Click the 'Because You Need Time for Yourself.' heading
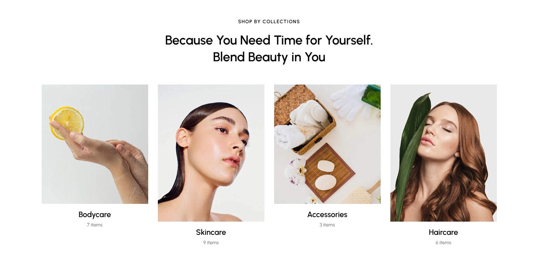Image resolution: width=534 pixels, height=260 pixels. coord(269,40)
